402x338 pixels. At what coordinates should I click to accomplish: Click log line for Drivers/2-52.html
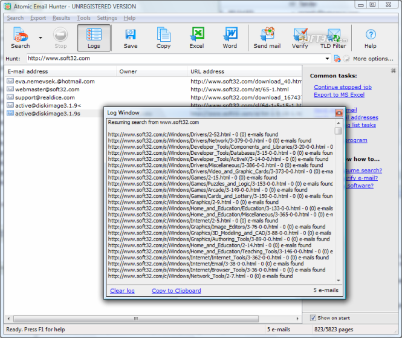click(x=193, y=135)
